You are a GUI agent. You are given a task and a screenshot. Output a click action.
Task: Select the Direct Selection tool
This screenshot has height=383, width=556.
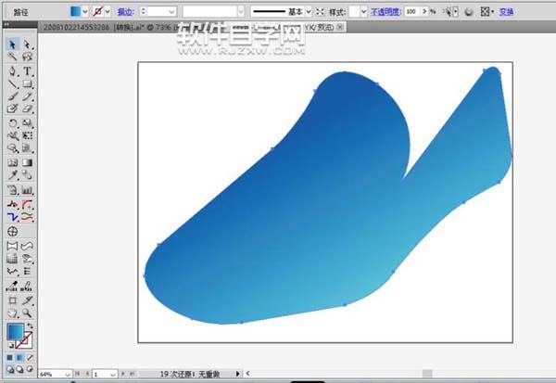28,44
